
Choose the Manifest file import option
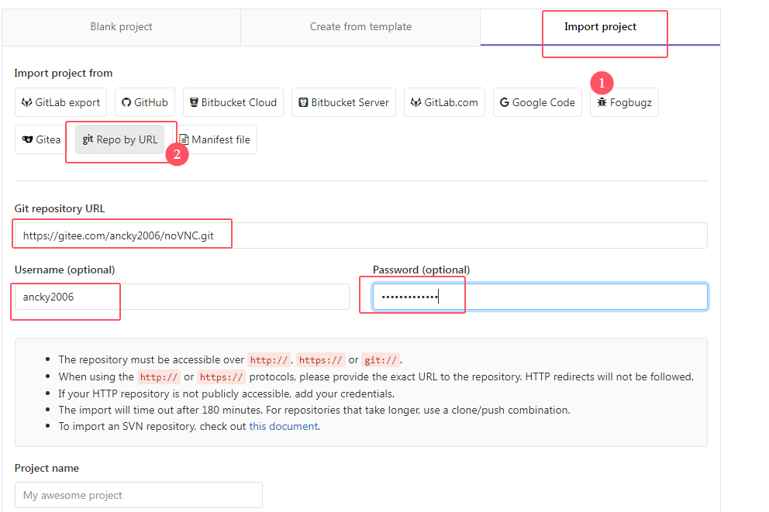coord(215,139)
